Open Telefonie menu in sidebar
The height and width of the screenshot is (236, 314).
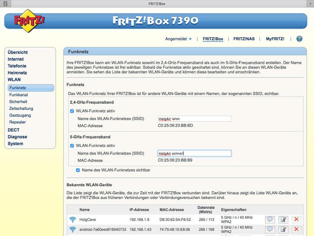pos(17,66)
